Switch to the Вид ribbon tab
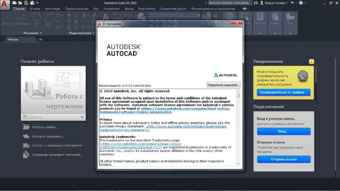This screenshot has height=191, width=340. [96, 8]
